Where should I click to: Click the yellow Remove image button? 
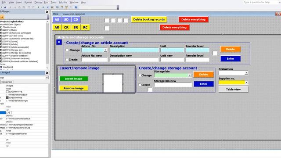74,88
